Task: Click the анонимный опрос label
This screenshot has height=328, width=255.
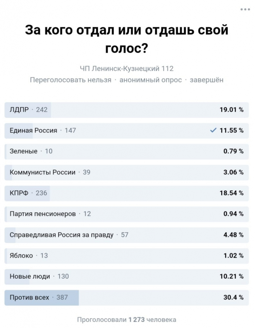Action: click(x=151, y=80)
